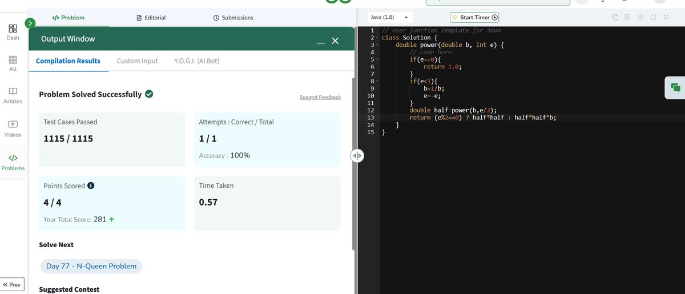Collapse the code fold arrow on line 3
685x294 pixels.
coord(377,45)
